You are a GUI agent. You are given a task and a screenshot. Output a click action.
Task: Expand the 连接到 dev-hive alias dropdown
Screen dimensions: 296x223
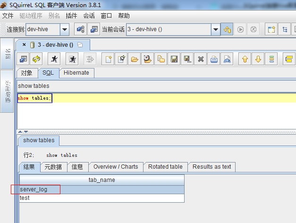[65, 29]
